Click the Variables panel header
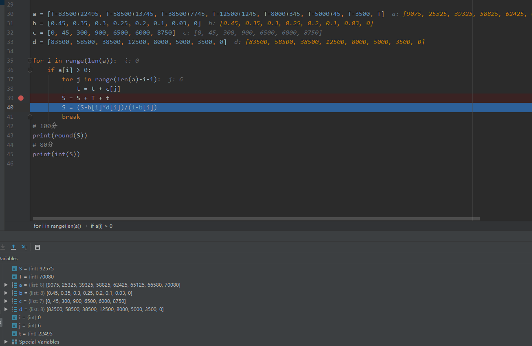 tap(9, 259)
